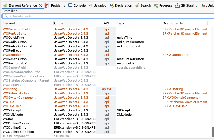This screenshot has height=140, width=214.
Task: Open the Progress tab
Action: click(163, 5)
